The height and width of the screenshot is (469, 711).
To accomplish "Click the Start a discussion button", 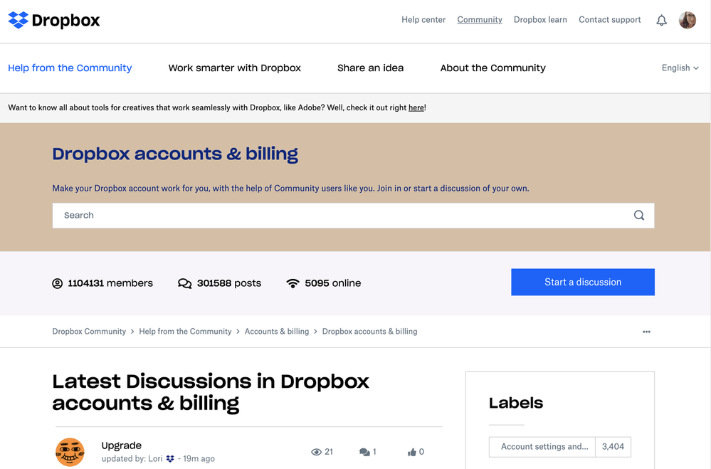I will [583, 282].
